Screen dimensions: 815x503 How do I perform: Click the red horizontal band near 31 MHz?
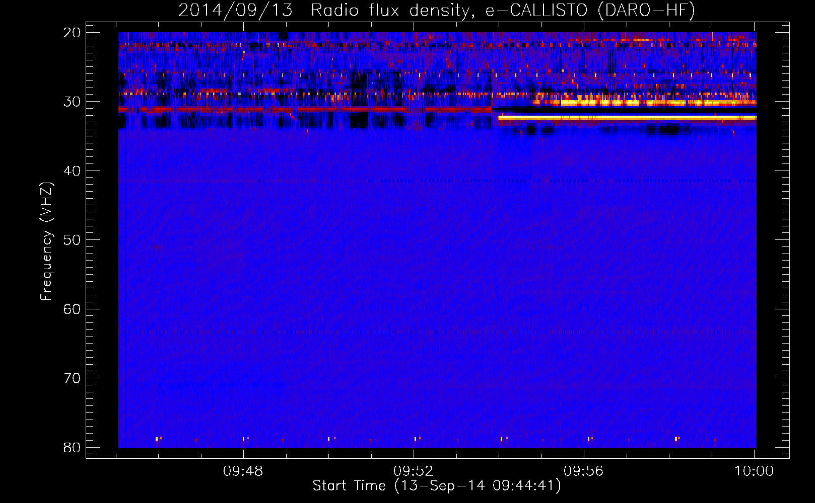(305, 109)
